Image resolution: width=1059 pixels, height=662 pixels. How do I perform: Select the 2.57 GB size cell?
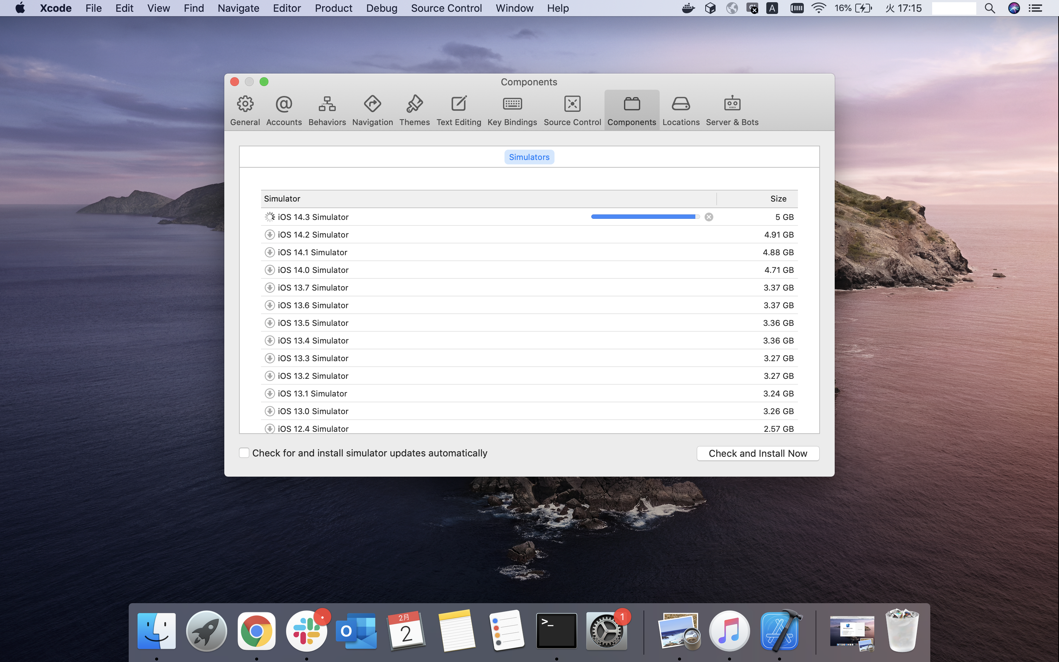click(x=778, y=428)
